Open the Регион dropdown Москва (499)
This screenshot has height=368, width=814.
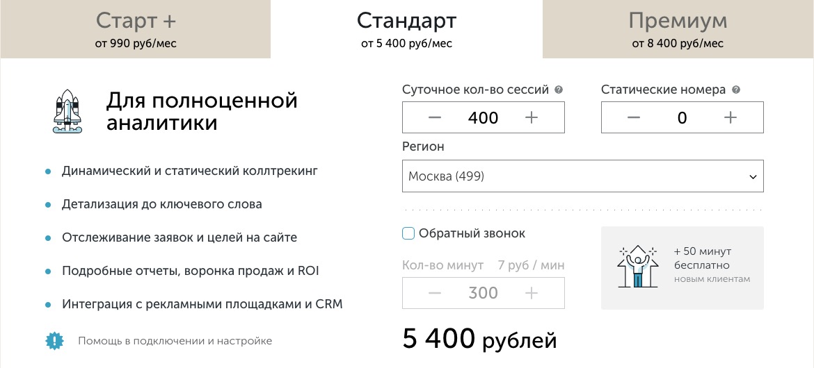click(x=582, y=176)
